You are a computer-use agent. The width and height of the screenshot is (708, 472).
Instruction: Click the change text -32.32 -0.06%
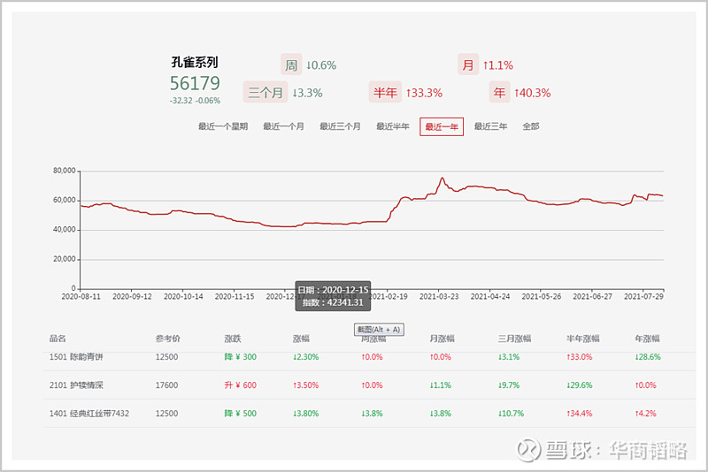click(x=195, y=101)
